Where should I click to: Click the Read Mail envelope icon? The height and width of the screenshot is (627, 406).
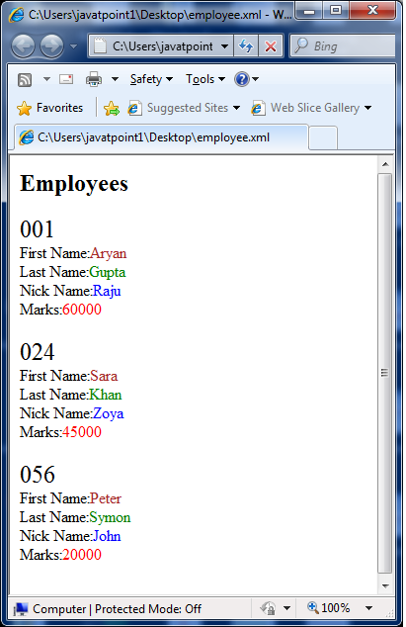tap(66, 79)
